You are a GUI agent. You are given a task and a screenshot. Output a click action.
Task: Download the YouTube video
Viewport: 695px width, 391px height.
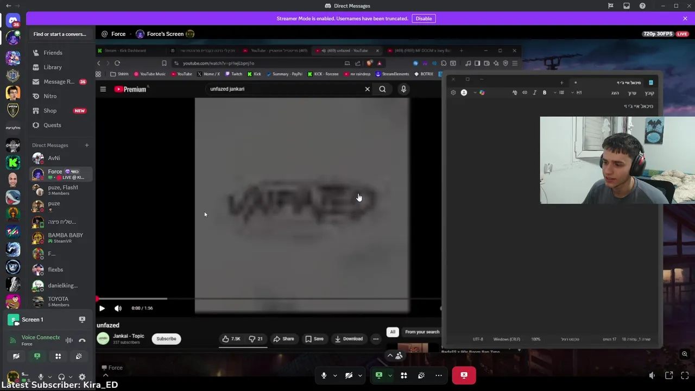point(349,339)
